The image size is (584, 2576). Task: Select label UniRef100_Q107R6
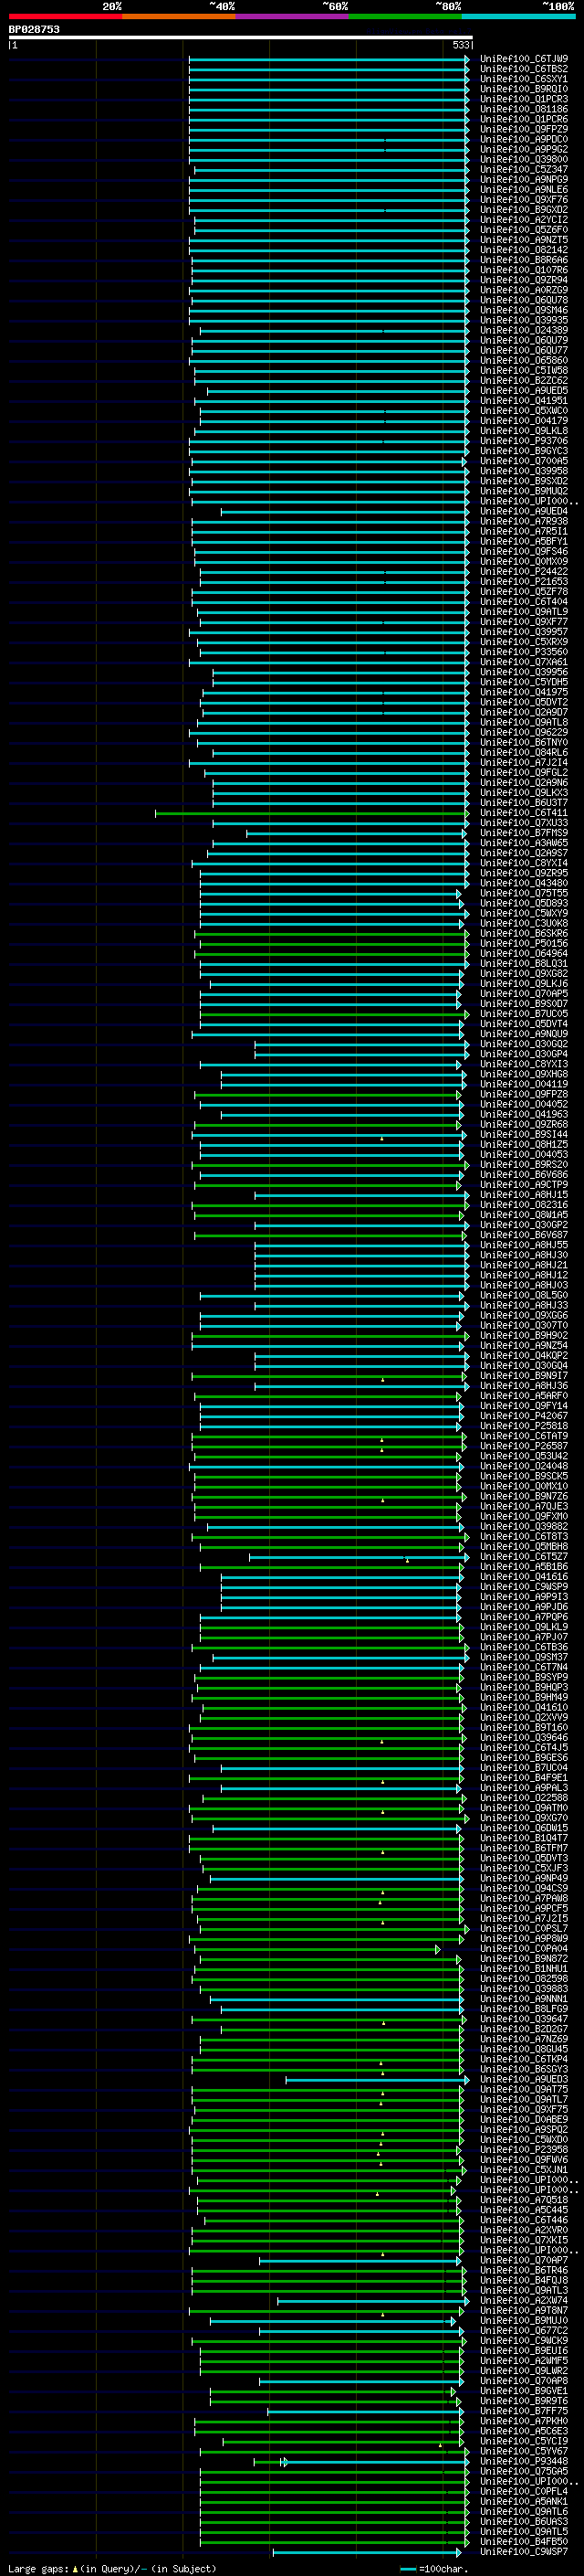coord(524,270)
